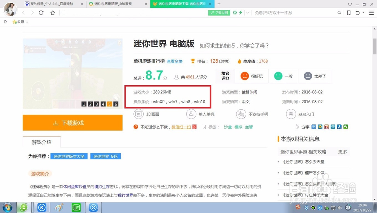Click the blue plus share icon
The image size is (377, 213).
[314, 127]
